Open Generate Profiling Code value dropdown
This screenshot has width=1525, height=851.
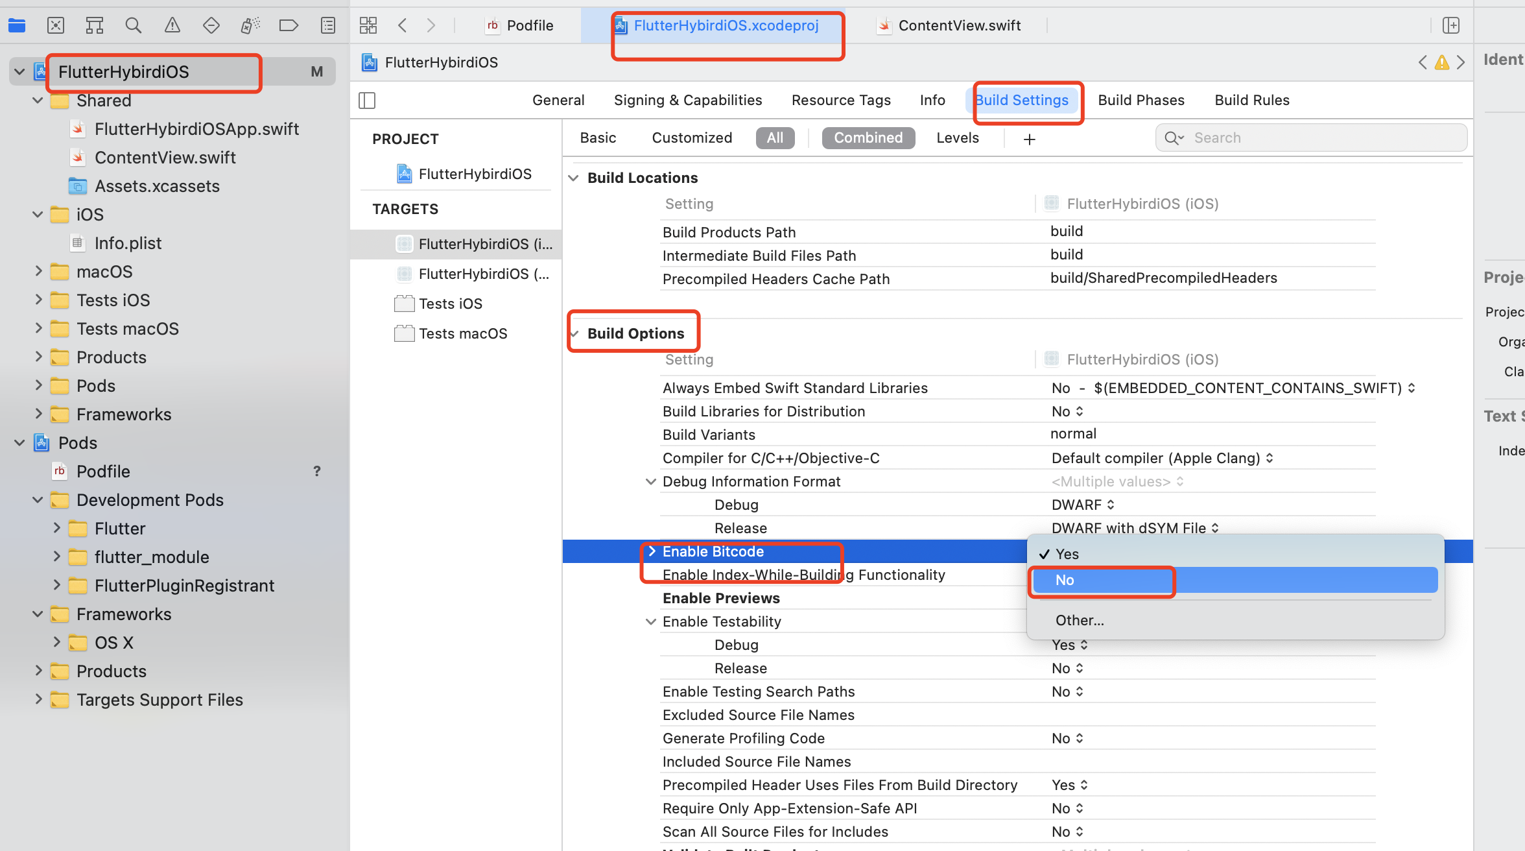1067,738
